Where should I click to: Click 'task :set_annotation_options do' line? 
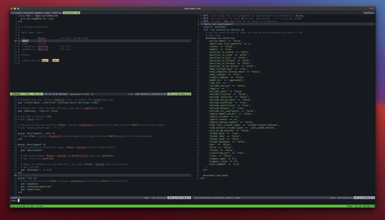(223, 29)
